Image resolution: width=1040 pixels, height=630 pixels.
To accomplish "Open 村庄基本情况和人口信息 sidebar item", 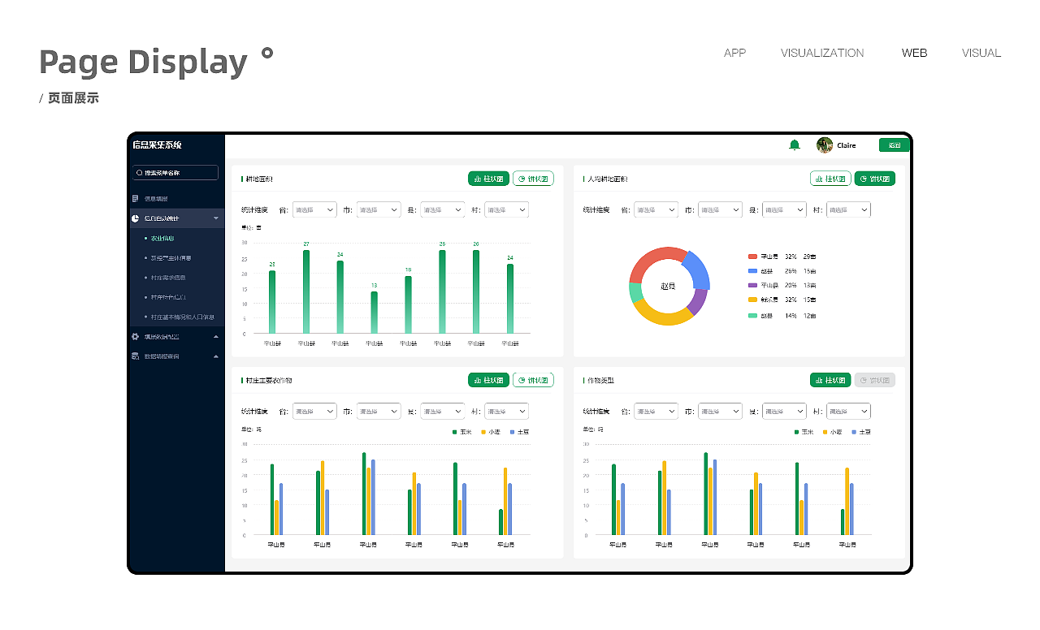I will point(182,317).
